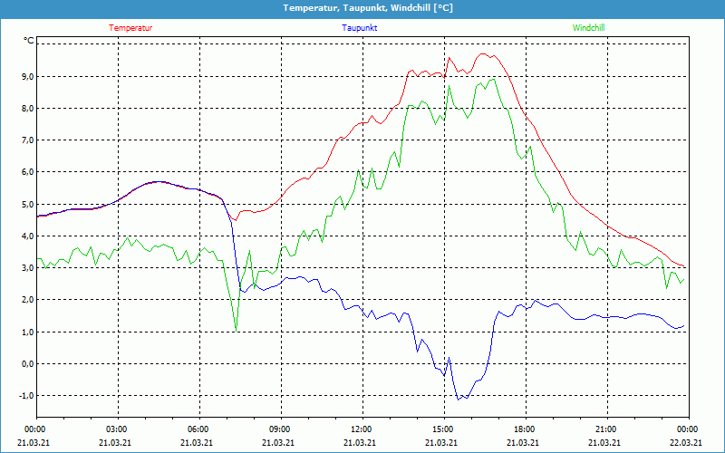Click the 06:00 time axis marker
Image resolution: width=725 pixels, height=453 pixels.
point(198,429)
